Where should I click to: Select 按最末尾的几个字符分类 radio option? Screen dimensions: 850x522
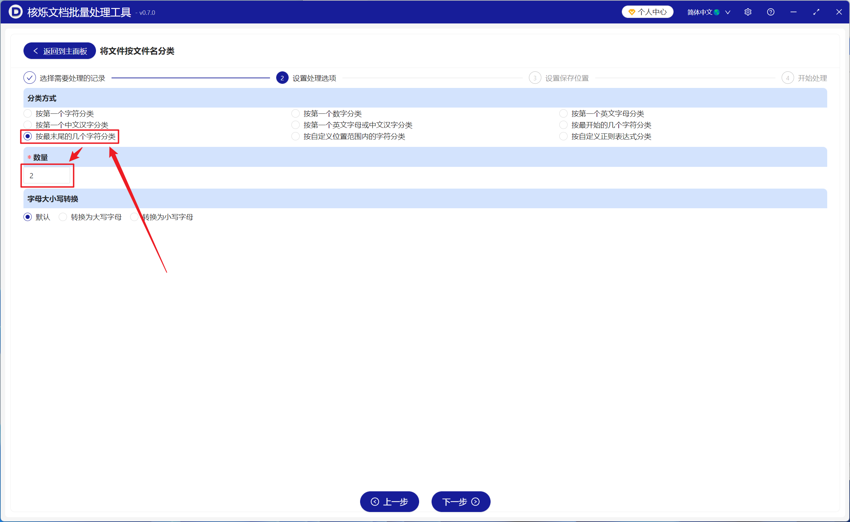pos(28,137)
